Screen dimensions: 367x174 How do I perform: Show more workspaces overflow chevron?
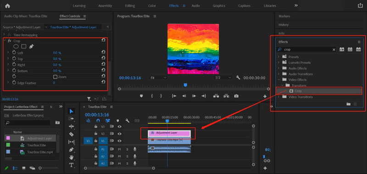296,5
